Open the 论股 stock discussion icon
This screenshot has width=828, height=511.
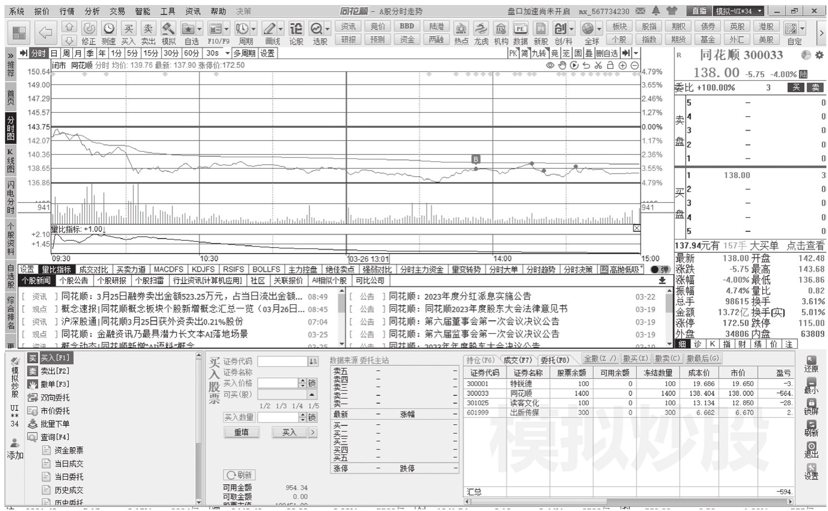(296, 28)
